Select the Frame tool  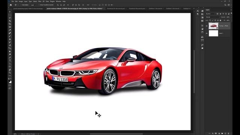[x=10, y=27]
